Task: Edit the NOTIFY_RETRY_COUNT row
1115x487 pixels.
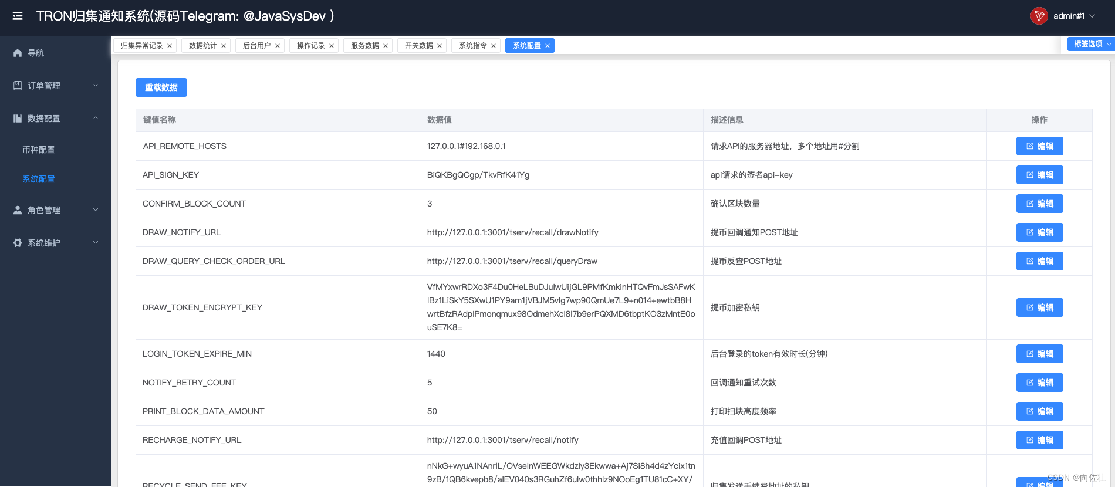Action: click(x=1039, y=383)
